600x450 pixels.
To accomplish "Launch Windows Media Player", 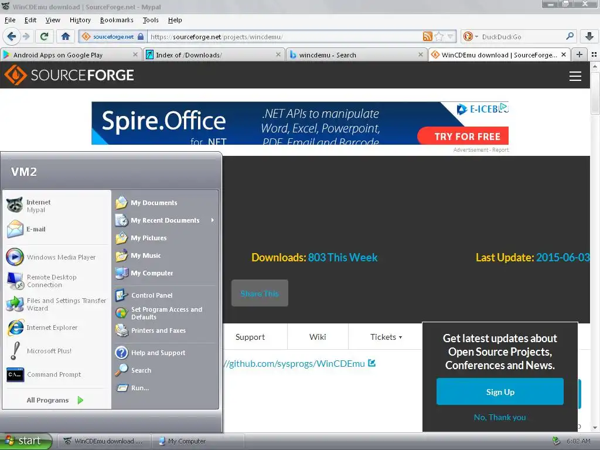I will coord(57,257).
